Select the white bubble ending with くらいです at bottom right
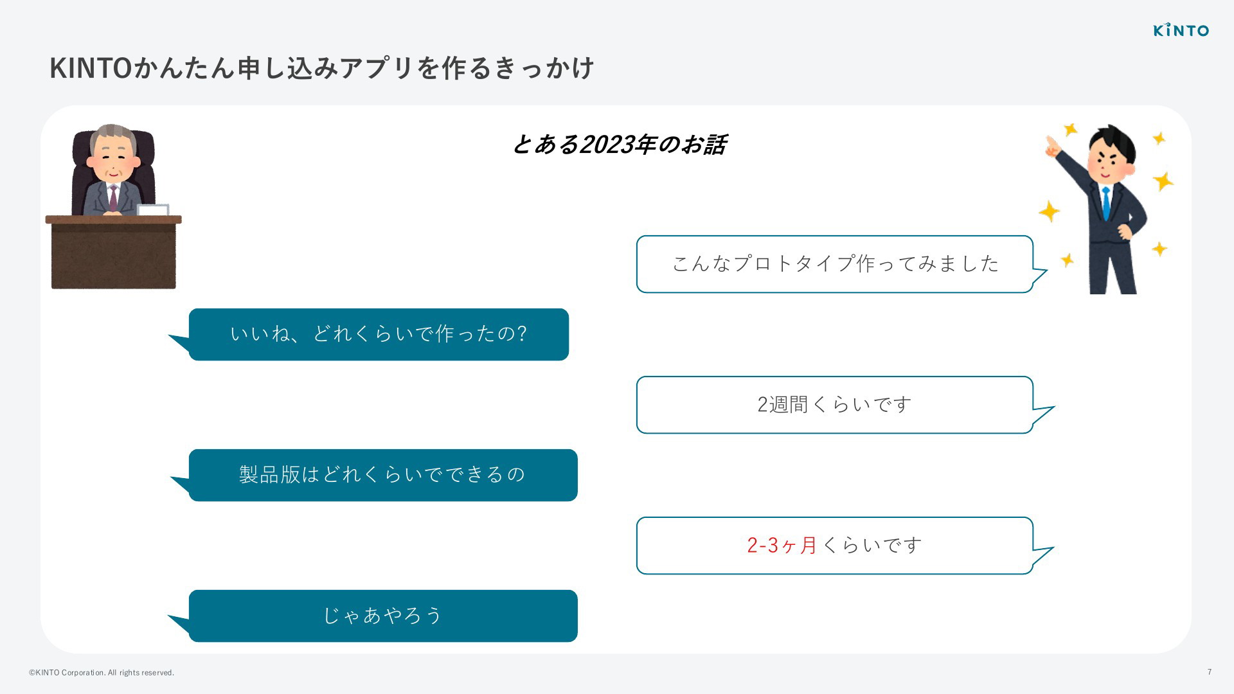 click(x=835, y=546)
